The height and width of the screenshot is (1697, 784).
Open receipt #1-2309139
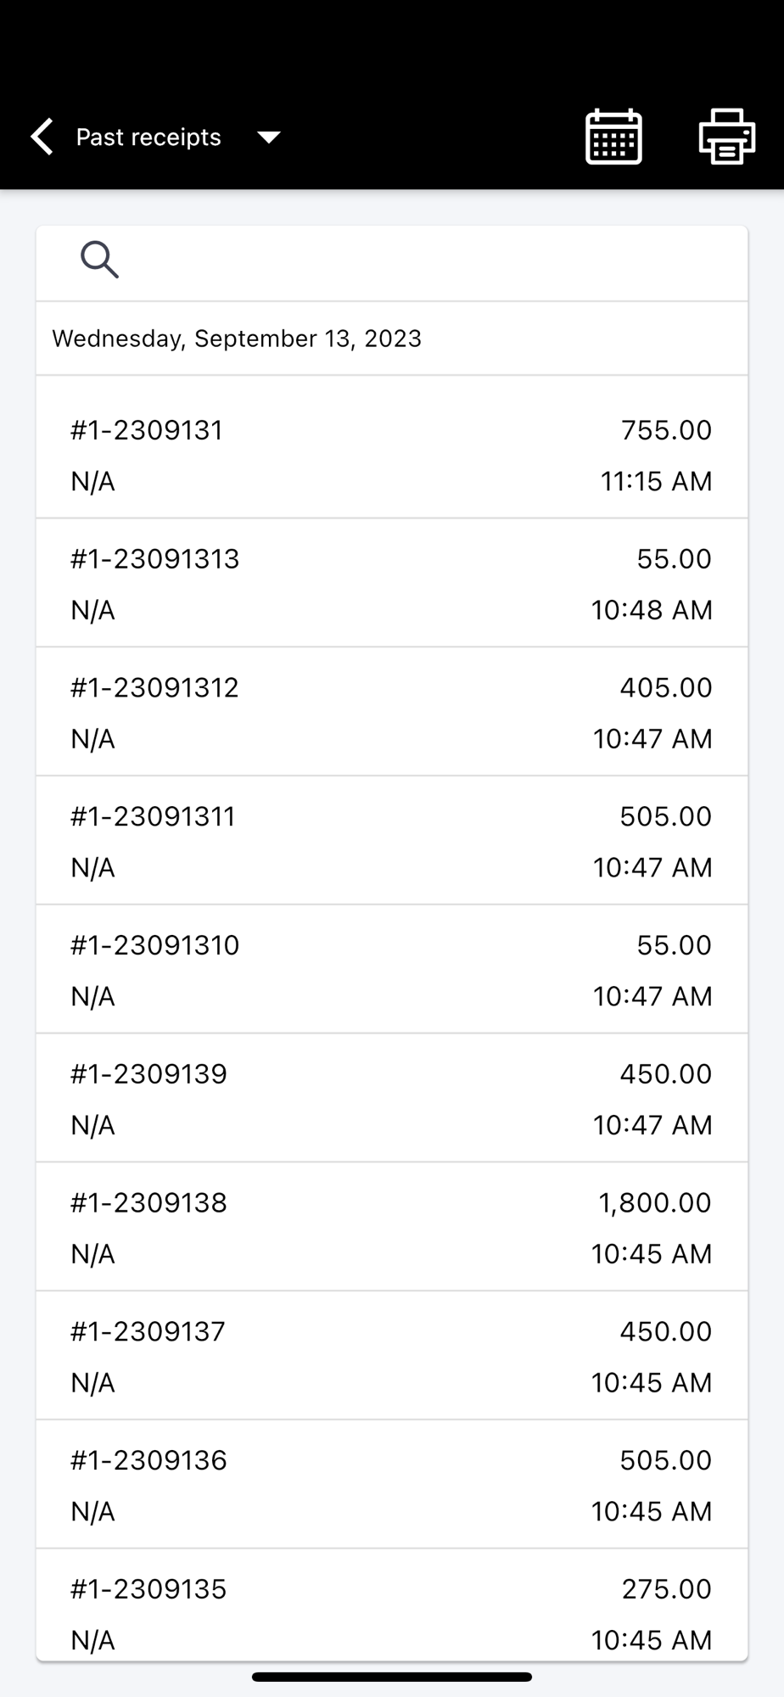(x=392, y=1099)
